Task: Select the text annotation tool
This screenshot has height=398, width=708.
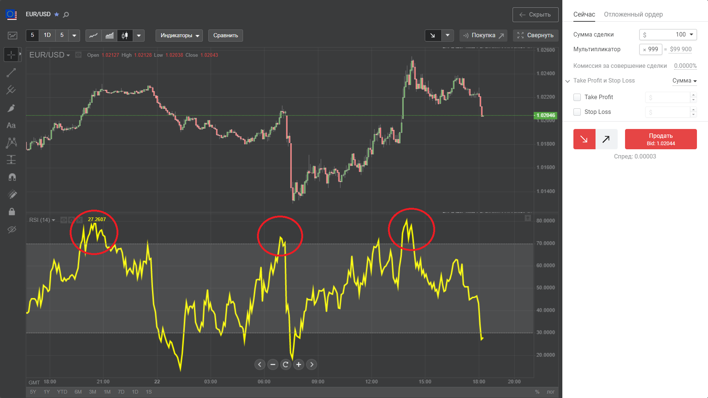Action: [11, 126]
